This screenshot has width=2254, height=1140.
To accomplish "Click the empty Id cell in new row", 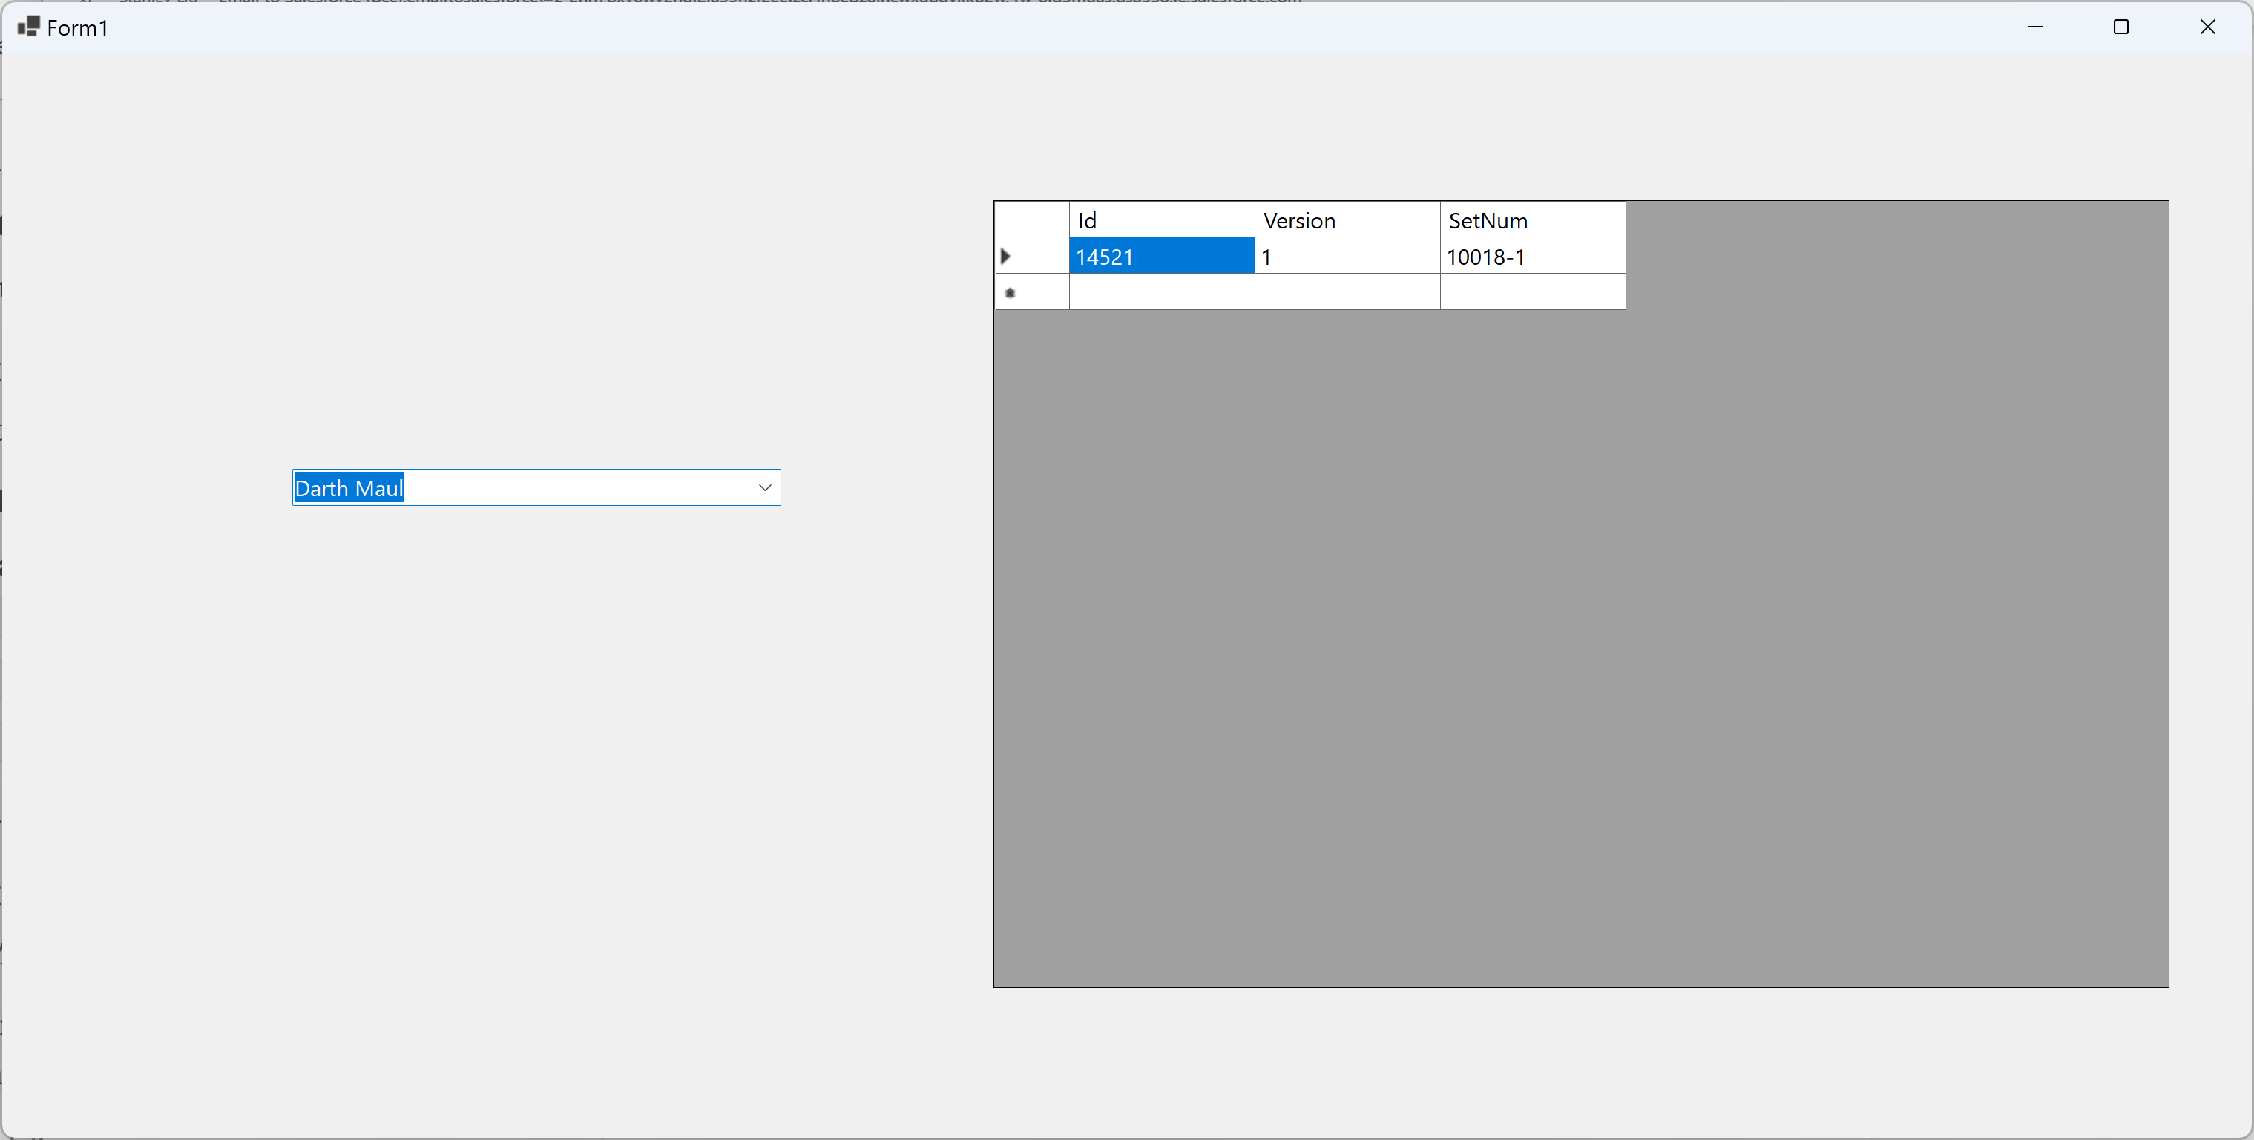I will [1161, 292].
